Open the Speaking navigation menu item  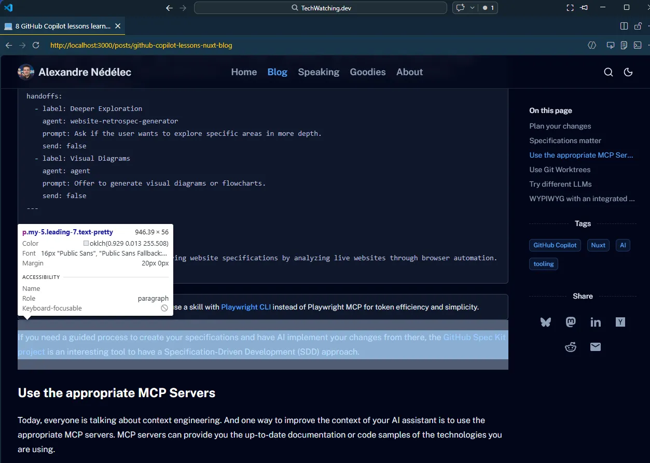click(x=319, y=72)
